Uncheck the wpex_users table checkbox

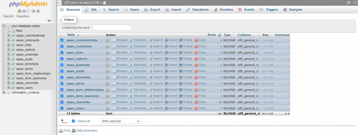(x=62, y=109)
